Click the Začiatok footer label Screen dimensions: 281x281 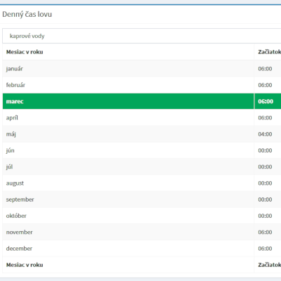[269, 265]
